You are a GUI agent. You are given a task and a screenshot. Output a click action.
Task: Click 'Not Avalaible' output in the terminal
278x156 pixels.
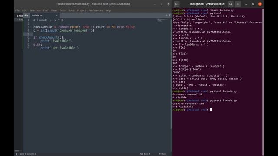point(182,107)
